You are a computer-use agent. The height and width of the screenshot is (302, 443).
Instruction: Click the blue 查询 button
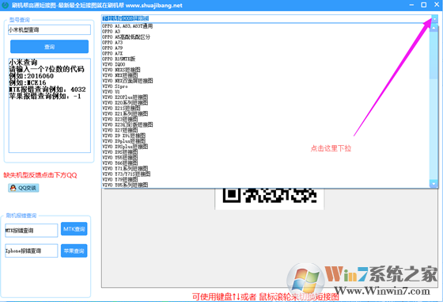pyautogui.click(x=49, y=47)
